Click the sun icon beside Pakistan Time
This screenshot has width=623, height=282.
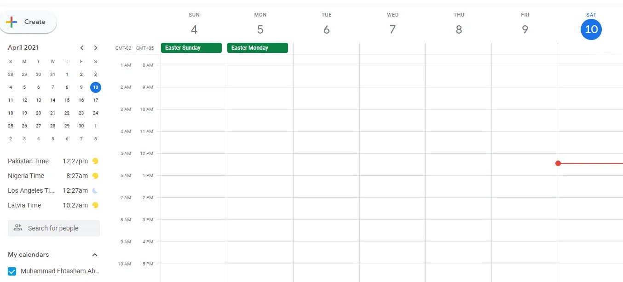[x=95, y=161]
